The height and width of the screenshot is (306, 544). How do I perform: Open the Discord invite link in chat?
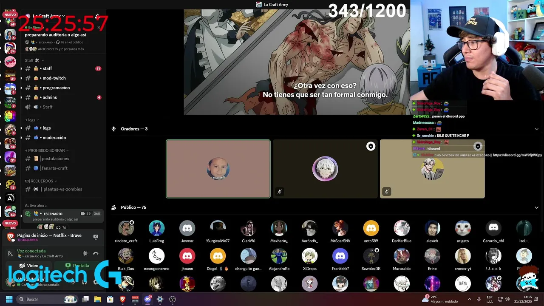517,155
